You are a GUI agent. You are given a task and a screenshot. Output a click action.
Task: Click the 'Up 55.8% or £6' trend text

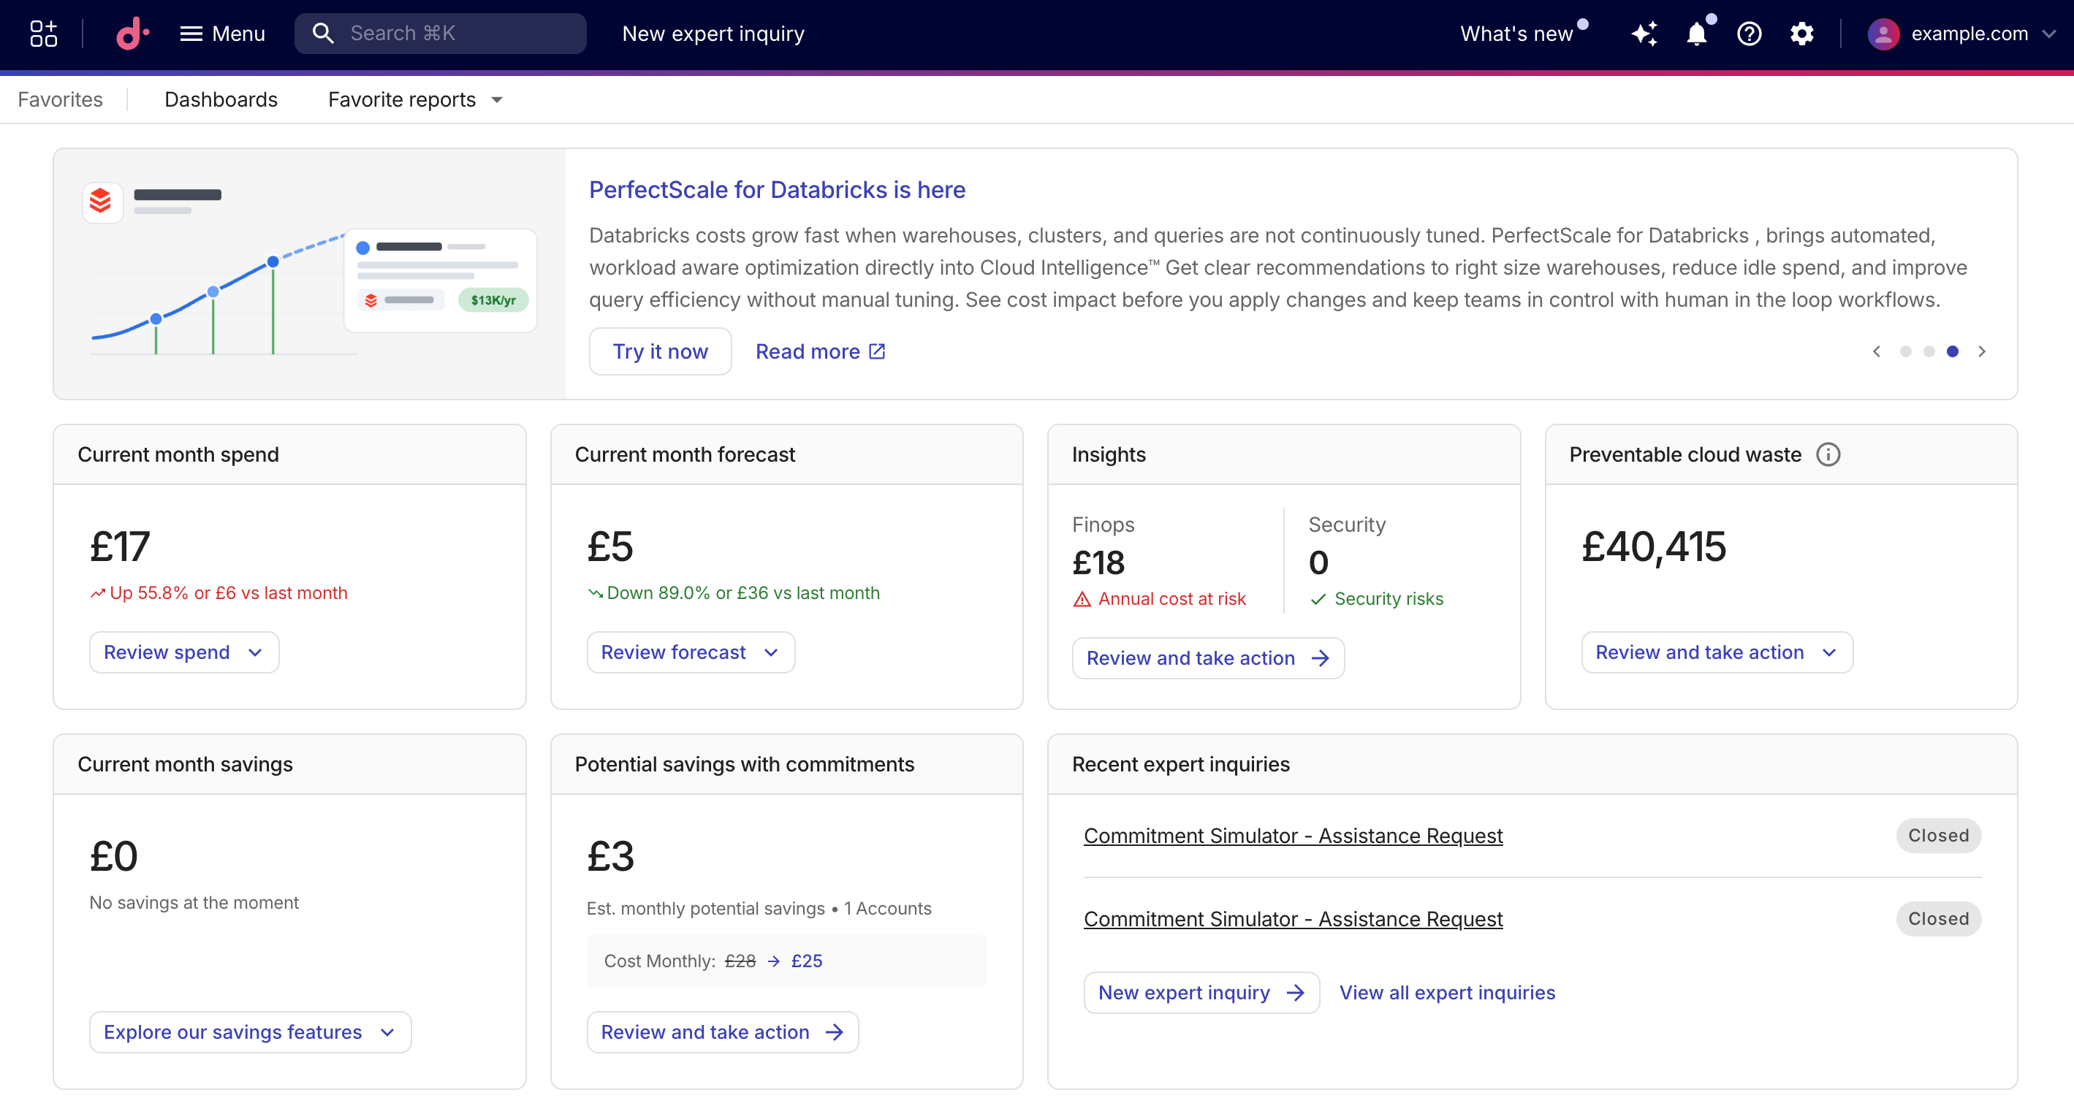coord(228,593)
